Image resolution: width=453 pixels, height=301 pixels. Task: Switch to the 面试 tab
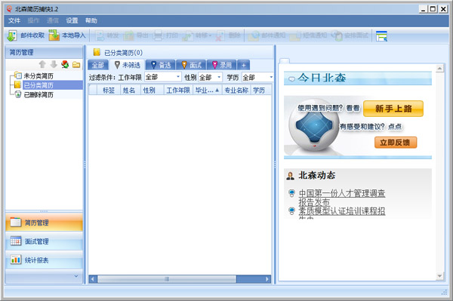tap(191, 65)
